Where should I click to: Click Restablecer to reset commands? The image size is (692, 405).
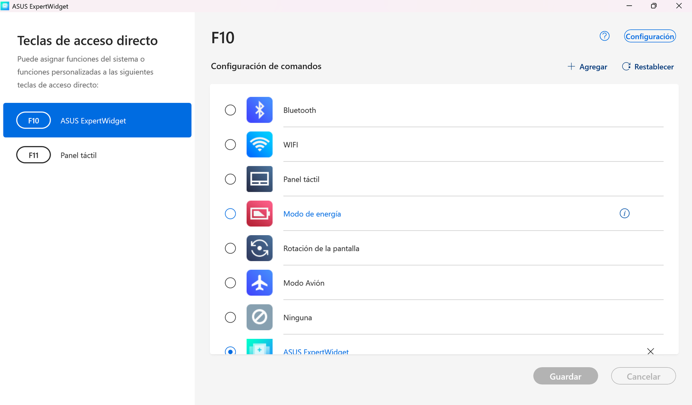click(x=648, y=67)
